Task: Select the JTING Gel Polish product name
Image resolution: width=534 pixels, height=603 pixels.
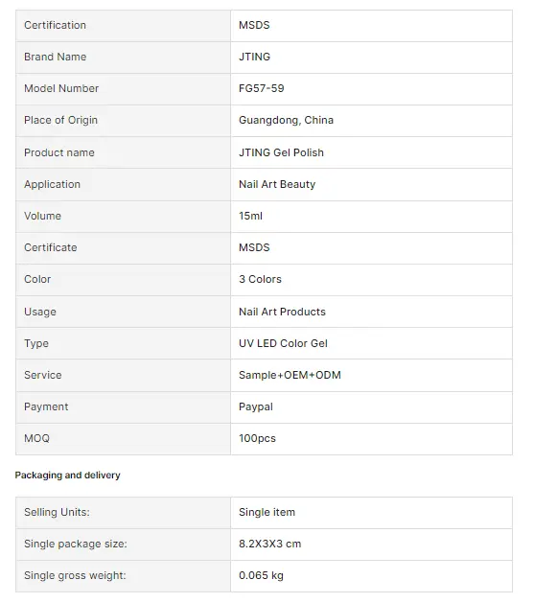Action: (281, 152)
